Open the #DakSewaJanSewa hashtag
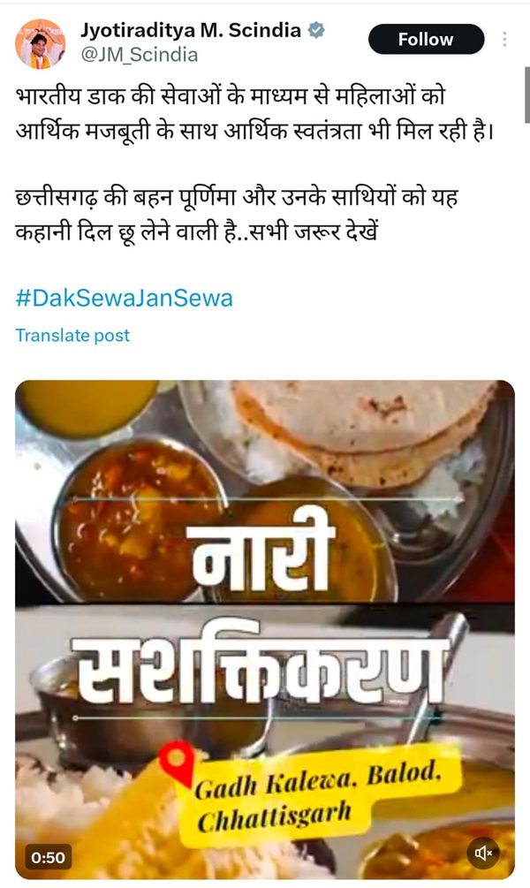Image resolution: width=530 pixels, height=888 pixels. coord(124,298)
